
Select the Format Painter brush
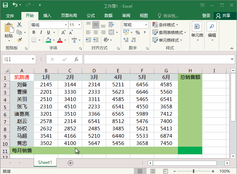pos(19,40)
